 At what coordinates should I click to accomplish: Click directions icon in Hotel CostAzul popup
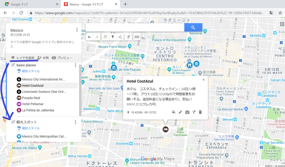(194, 112)
